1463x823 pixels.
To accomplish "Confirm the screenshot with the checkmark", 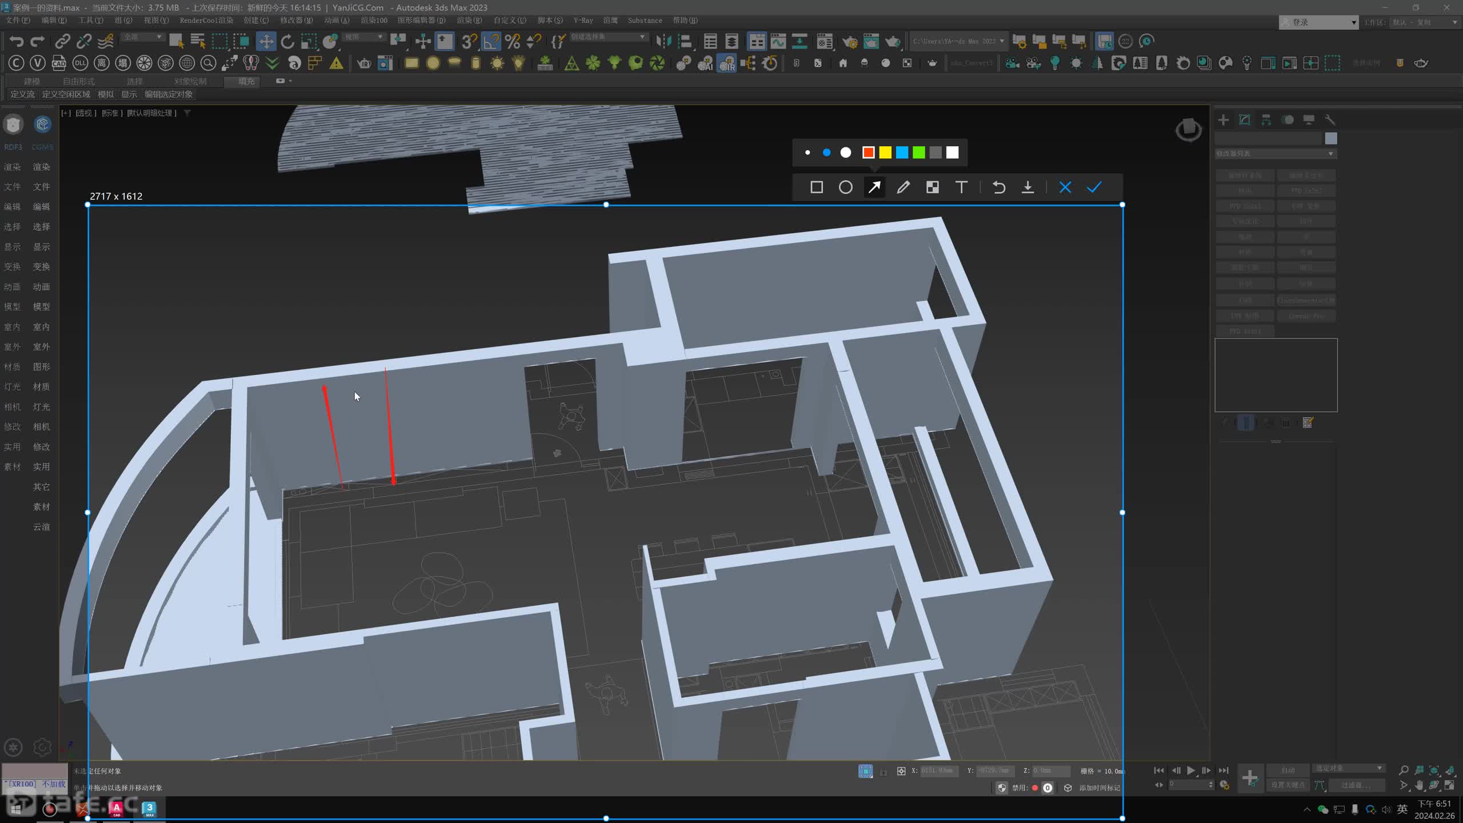I will (x=1094, y=187).
